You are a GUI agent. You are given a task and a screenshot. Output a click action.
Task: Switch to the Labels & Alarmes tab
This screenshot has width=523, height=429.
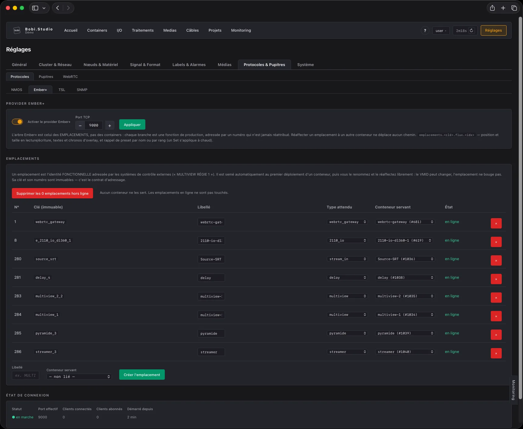[189, 65]
